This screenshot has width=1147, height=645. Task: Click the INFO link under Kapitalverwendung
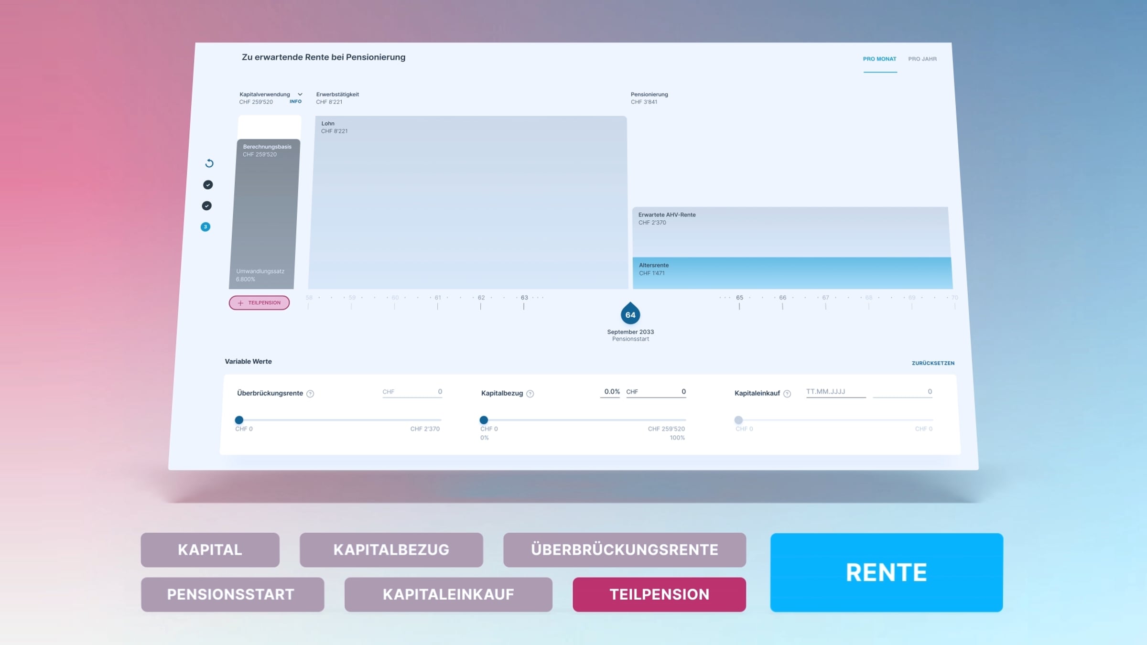[x=295, y=101]
